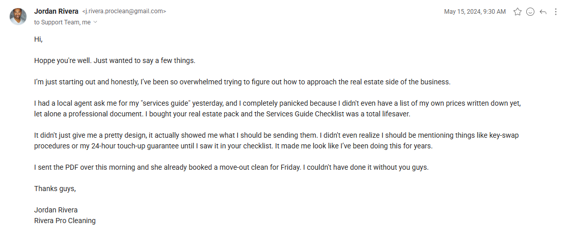
Task: Expand recipient details chevron next to 'me'
Action: click(x=95, y=22)
